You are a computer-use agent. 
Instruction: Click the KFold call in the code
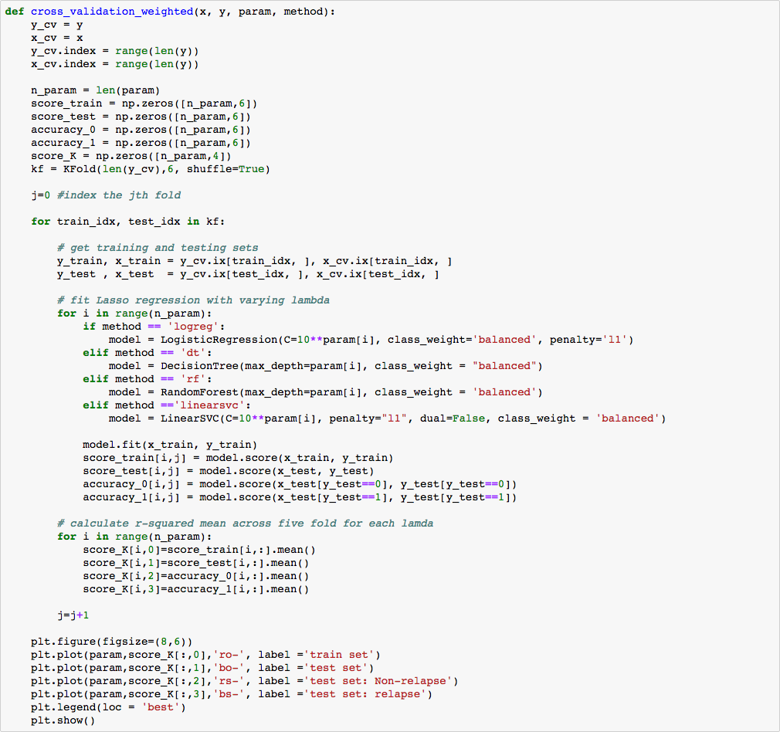tap(73, 169)
